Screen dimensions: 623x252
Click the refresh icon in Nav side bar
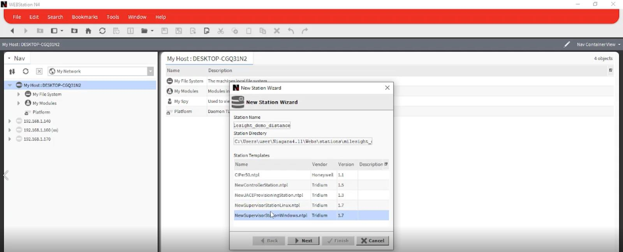[x=26, y=71]
